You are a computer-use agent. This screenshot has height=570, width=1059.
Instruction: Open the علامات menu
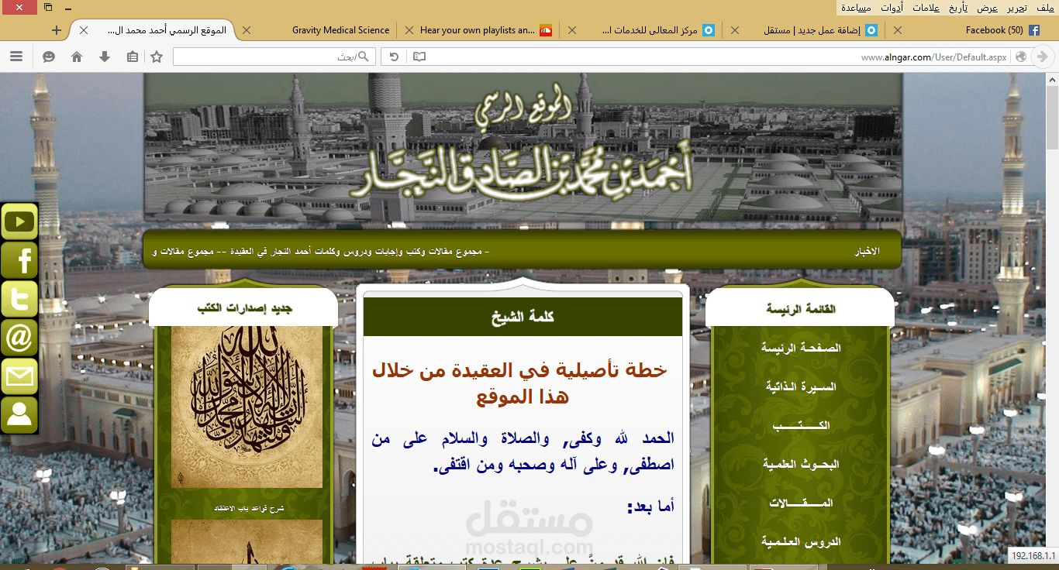926,8
